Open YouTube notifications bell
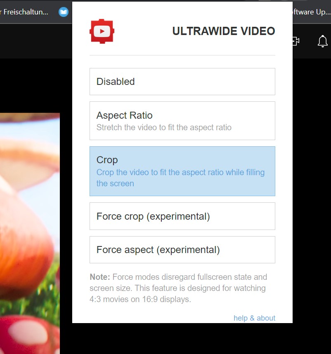This screenshot has width=331, height=354. tap(323, 41)
